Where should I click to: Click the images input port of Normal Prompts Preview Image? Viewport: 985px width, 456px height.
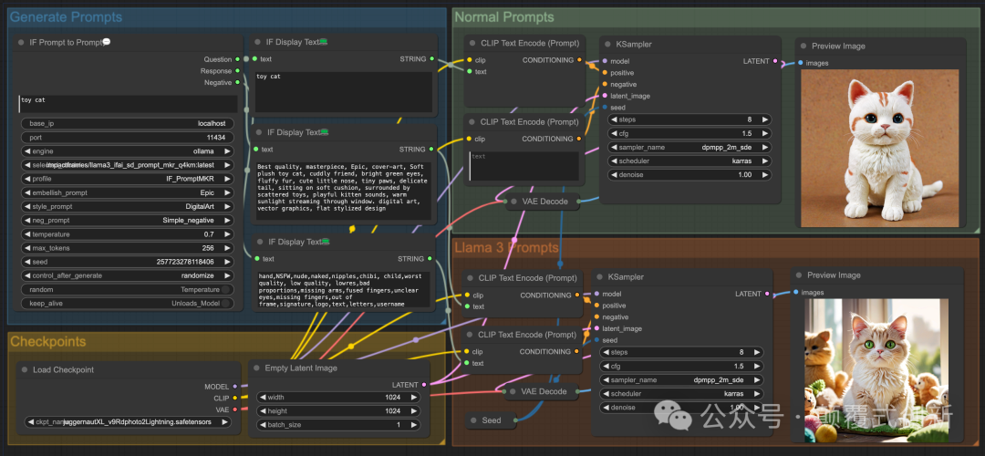[801, 63]
